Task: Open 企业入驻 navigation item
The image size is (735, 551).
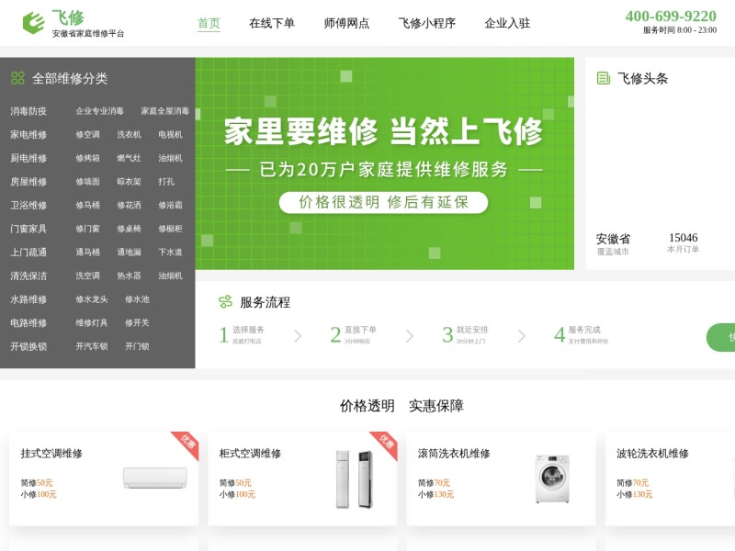Action: tap(507, 23)
